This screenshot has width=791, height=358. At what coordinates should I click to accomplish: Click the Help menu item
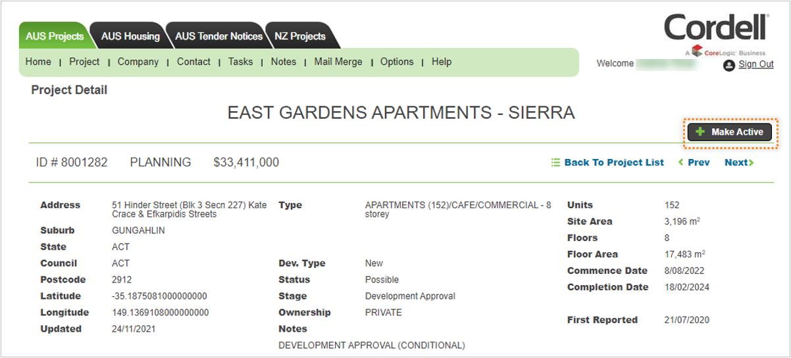pos(442,62)
